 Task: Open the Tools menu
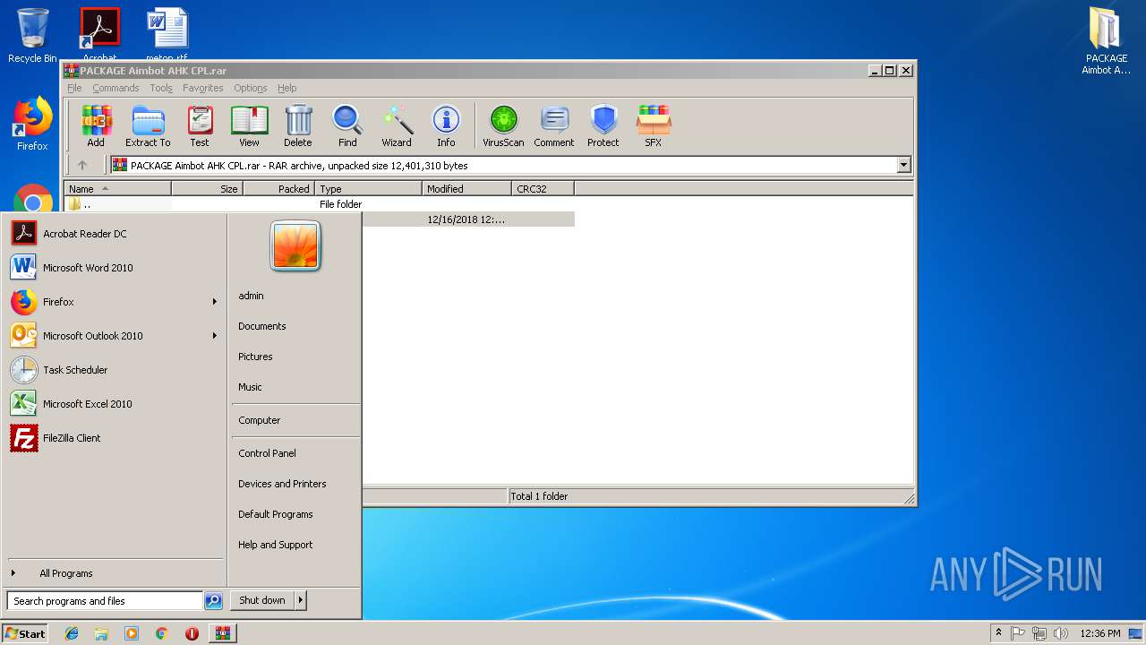coord(161,88)
